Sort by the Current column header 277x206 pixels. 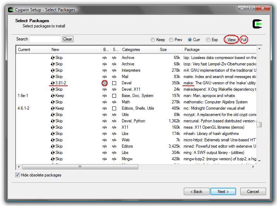click(x=32, y=50)
